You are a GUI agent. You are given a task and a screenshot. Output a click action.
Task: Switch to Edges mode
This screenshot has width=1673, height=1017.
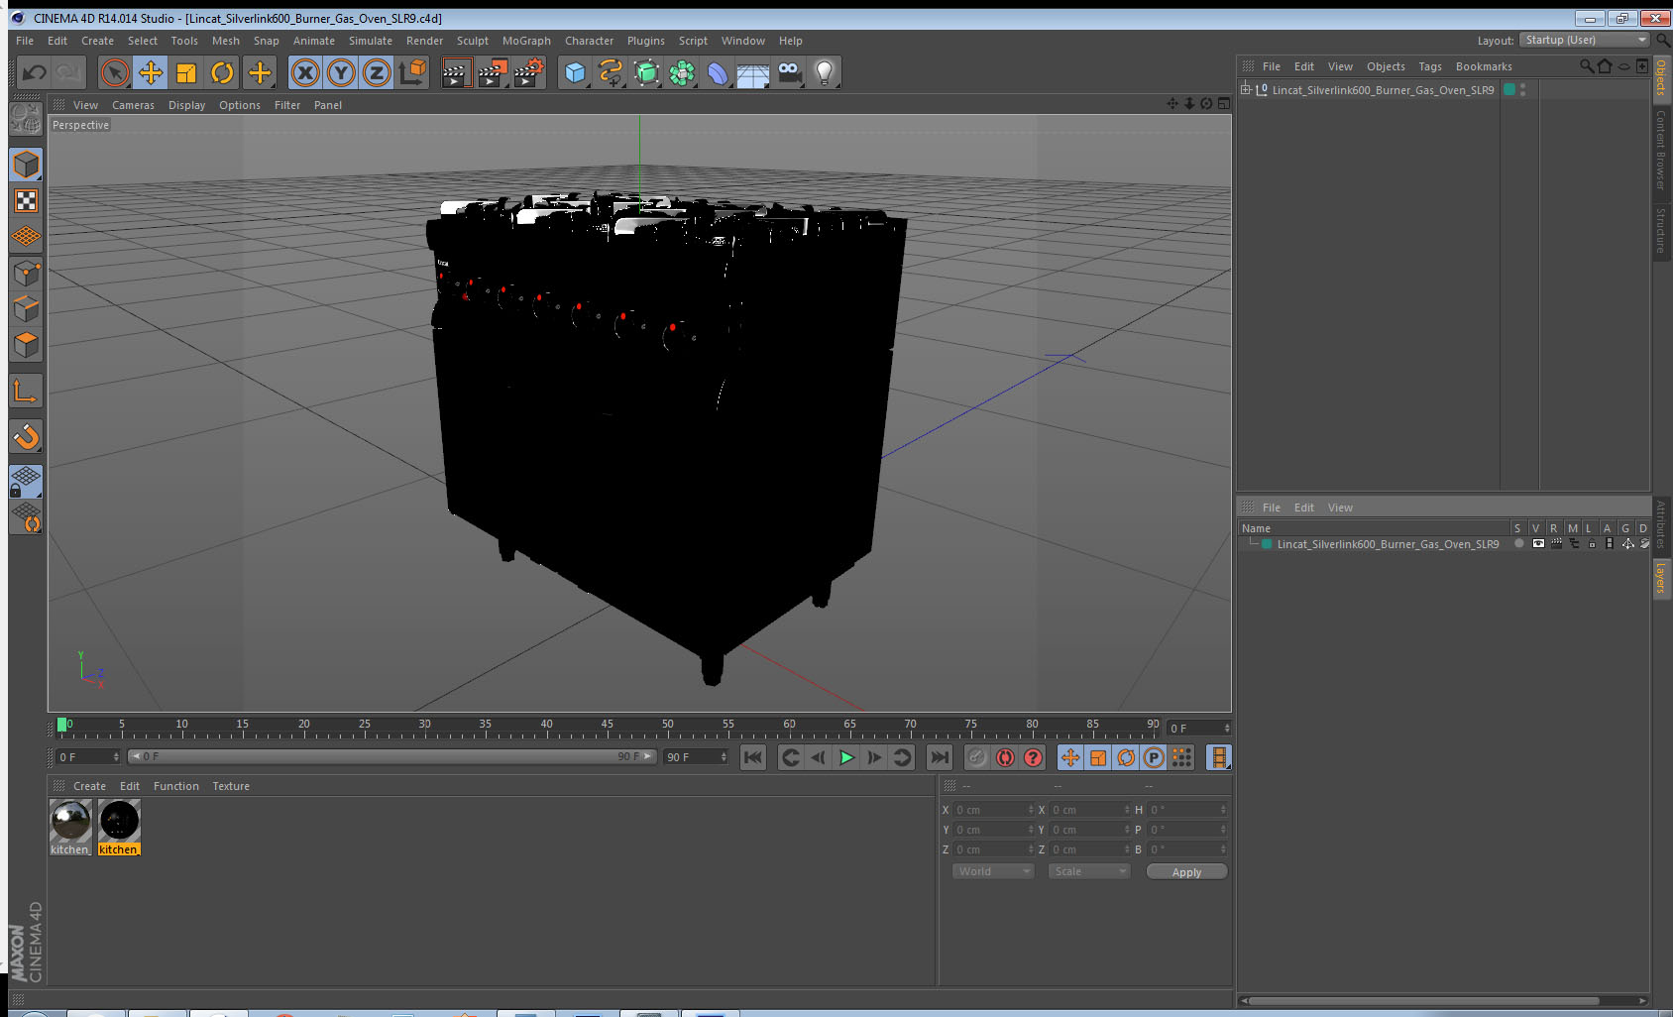click(x=26, y=308)
